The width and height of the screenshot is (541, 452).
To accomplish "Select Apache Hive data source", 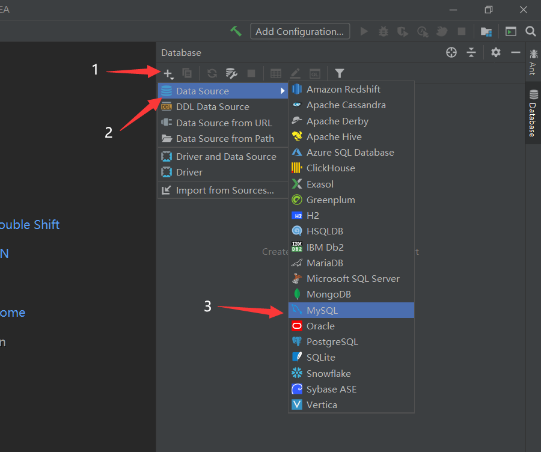I will pos(351,136).
